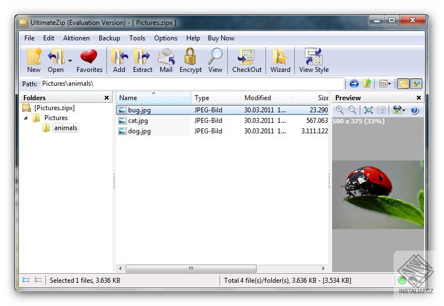Toggle the folders pane button

[x=404, y=84]
